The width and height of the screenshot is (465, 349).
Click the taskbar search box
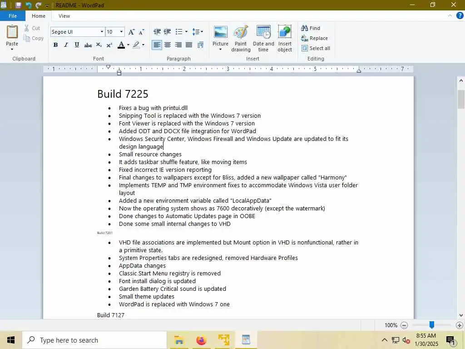coord(94,340)
